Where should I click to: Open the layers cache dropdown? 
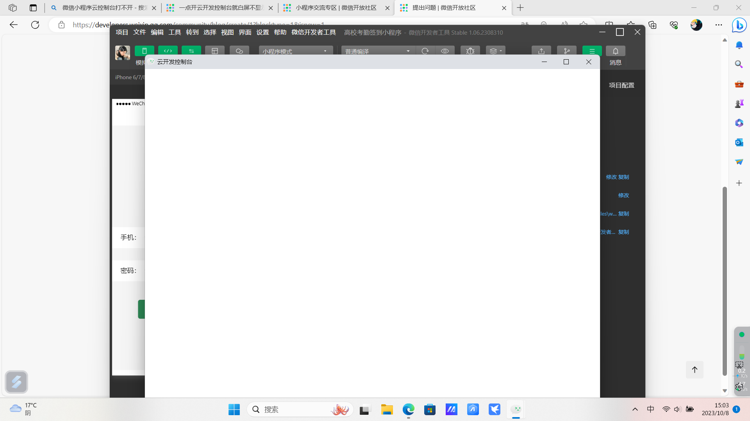point(495,51)
